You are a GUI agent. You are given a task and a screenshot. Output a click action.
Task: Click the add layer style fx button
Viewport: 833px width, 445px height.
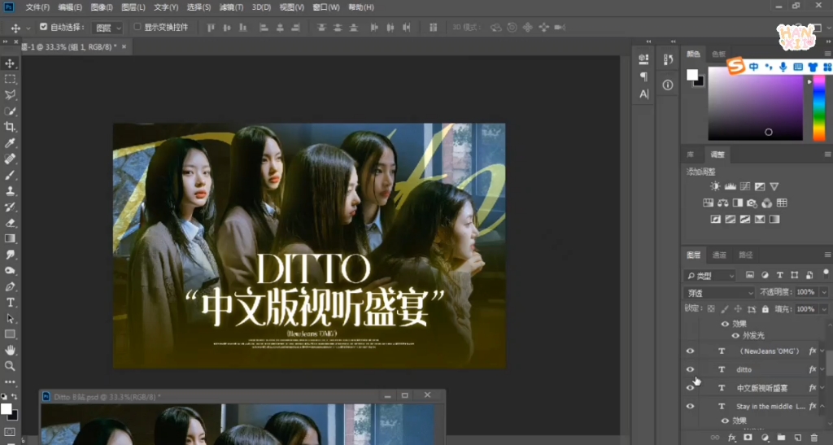731,438
